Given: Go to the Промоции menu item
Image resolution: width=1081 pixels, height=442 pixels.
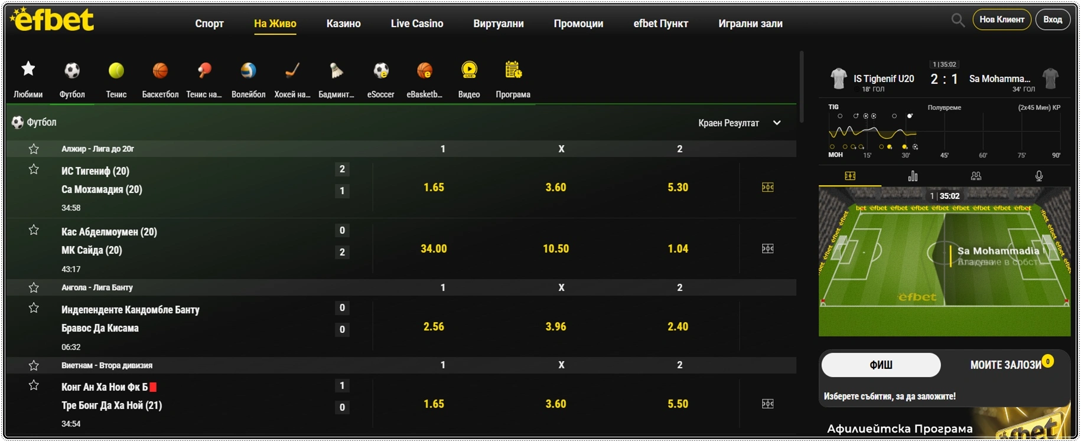Looking at the screenshot, I should point(578,24).
